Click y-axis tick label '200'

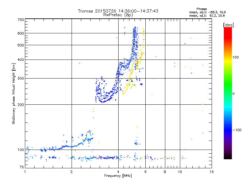pyautogui.click(x=21, y=105)
